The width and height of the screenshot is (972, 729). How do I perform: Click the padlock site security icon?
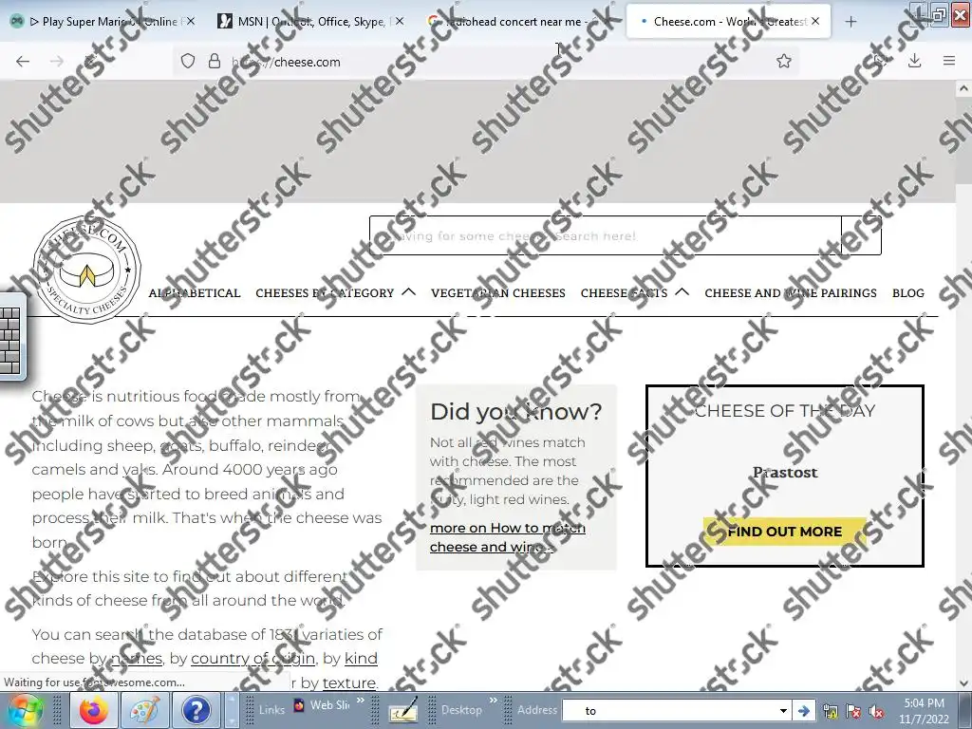coord(215,62)
